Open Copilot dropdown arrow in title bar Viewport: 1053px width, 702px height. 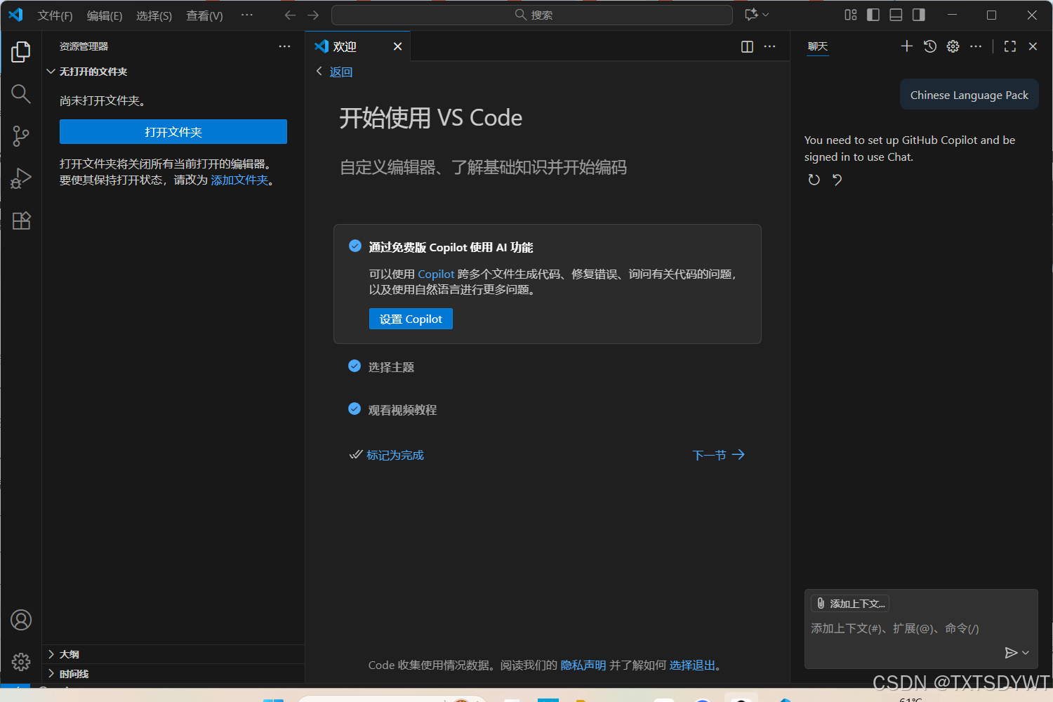pyautogui.click(x=766, y=15)
